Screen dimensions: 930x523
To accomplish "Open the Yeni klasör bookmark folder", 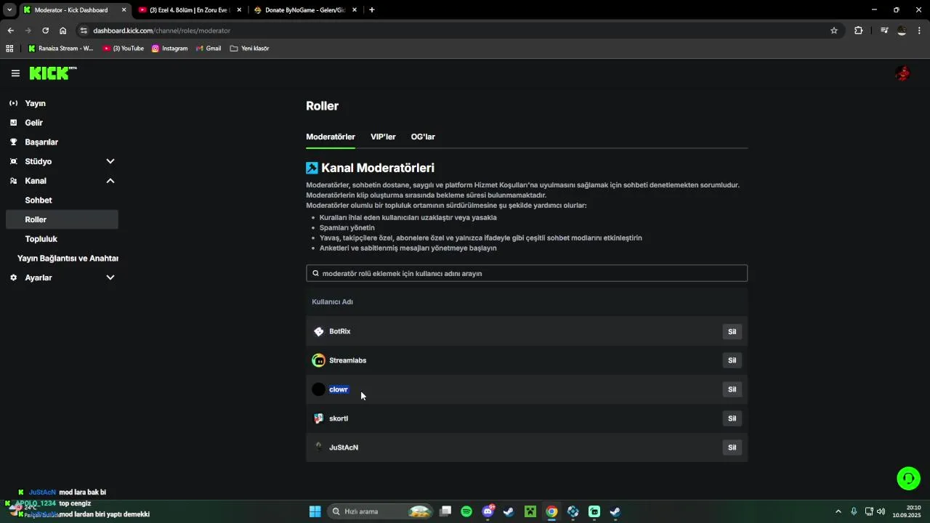I will coord(249,49).
